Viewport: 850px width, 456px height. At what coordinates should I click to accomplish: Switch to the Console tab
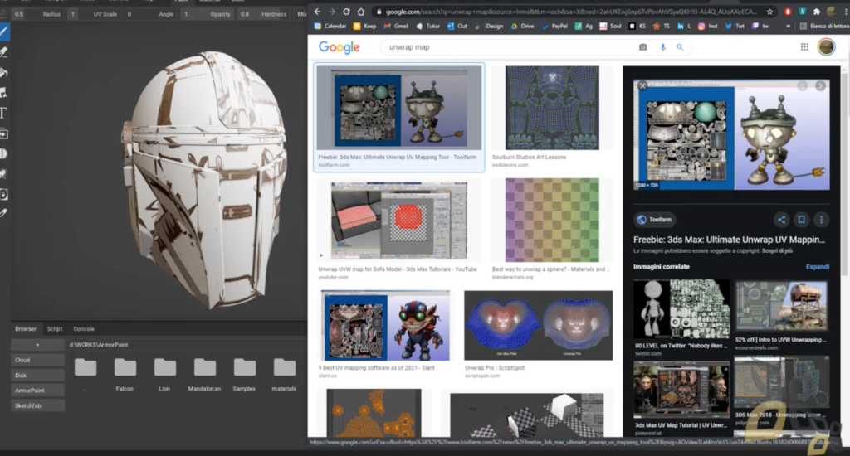coord(84,328)
